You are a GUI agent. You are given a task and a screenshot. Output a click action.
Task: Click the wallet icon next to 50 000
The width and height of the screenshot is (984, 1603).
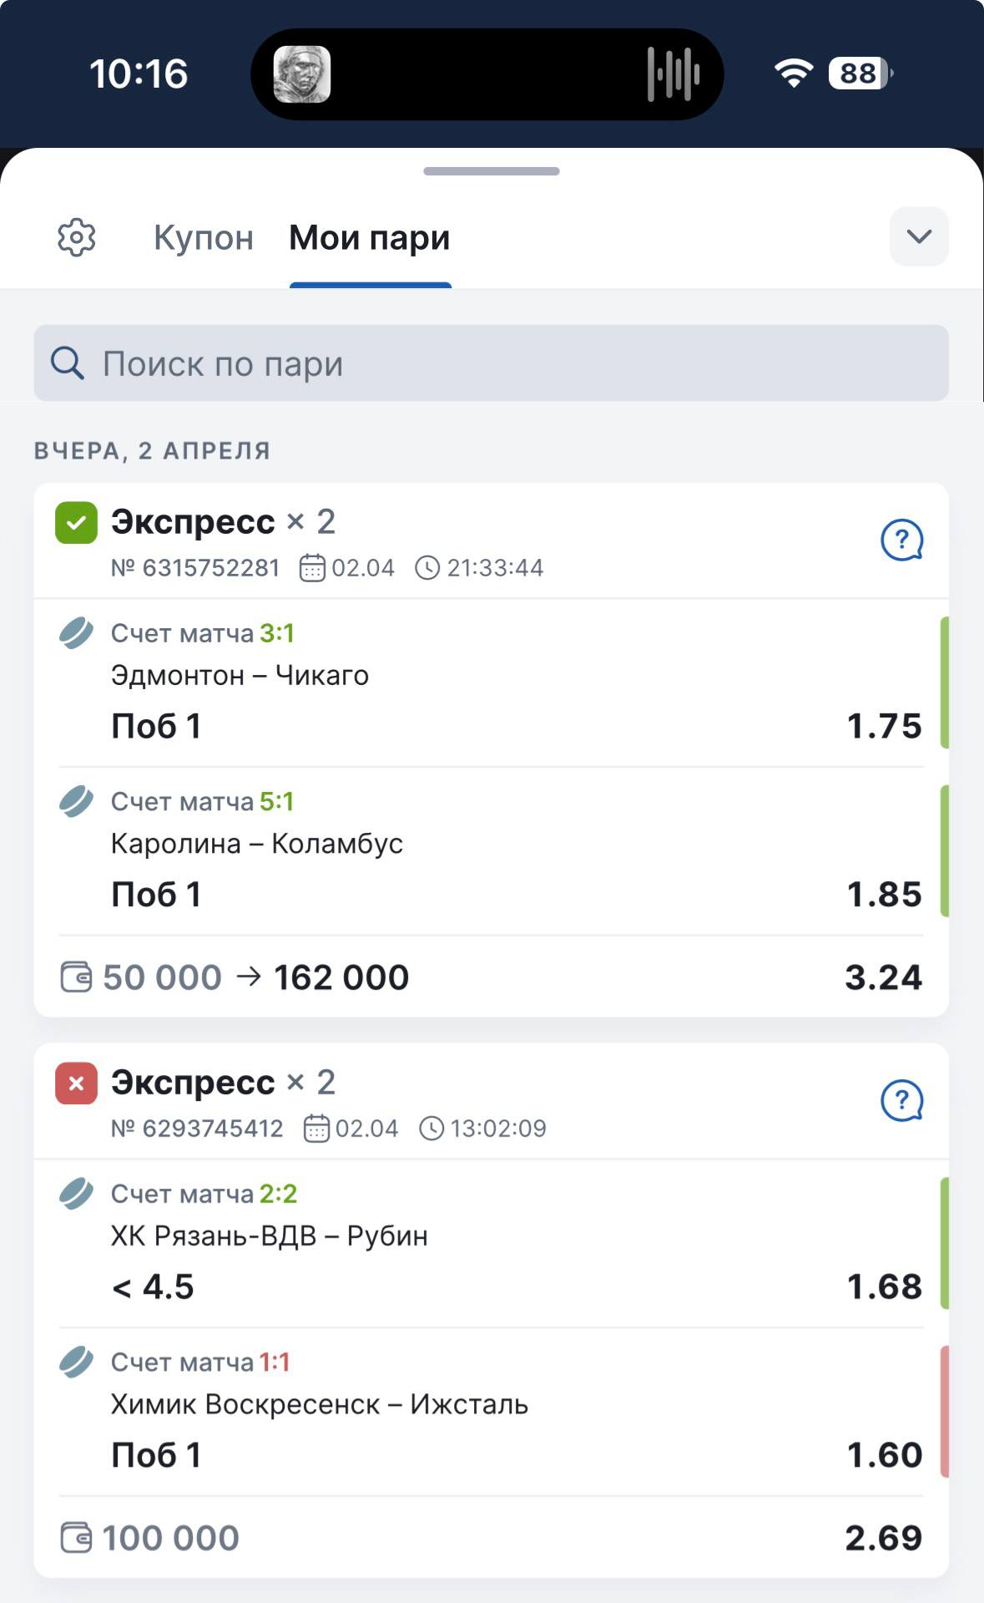[x=76, y=977]
